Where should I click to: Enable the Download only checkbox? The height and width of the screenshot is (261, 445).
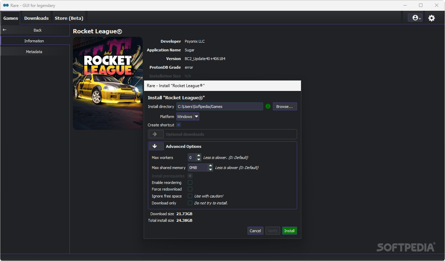click(x=190, y=203)
